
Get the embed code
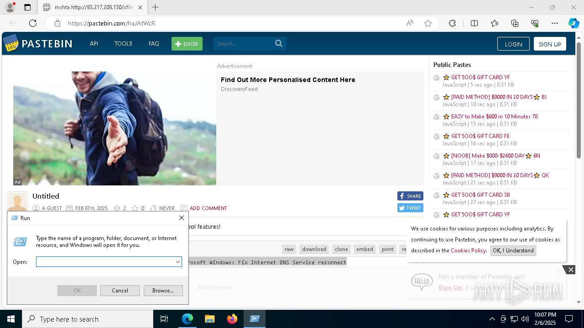point(365,249)
